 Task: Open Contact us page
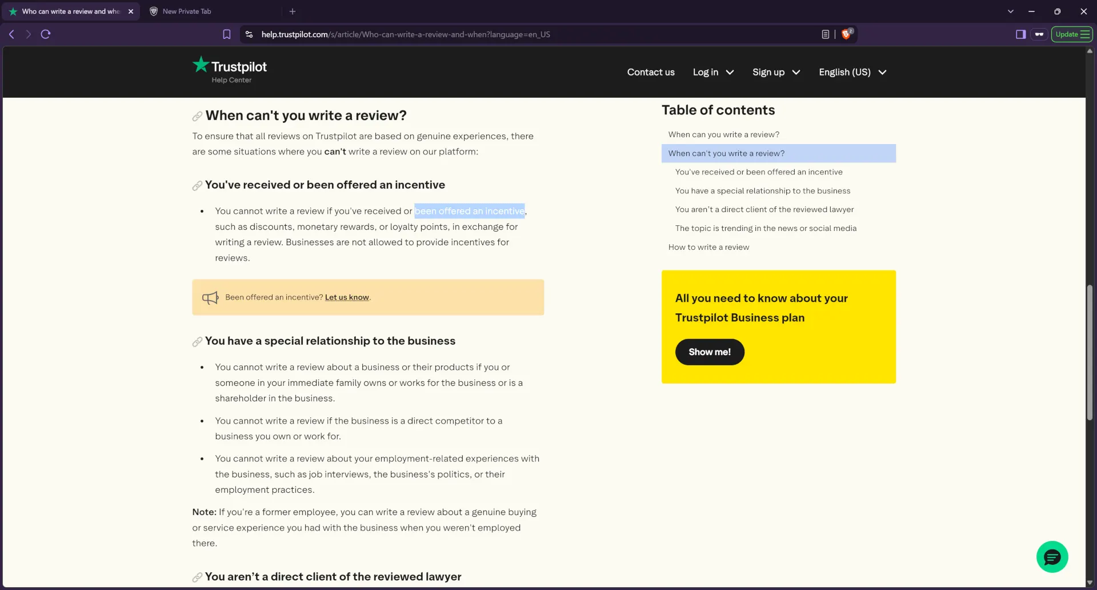tap(651, 72)
